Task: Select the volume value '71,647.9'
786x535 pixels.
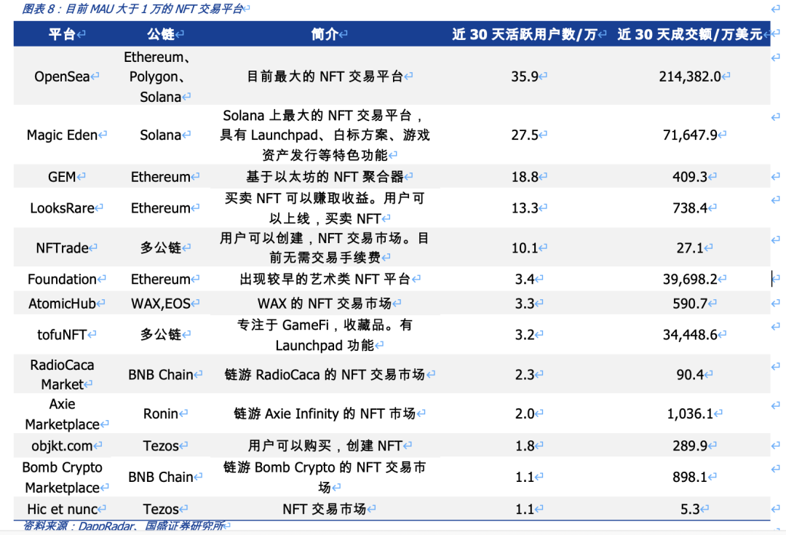Action: click(x=690, y=135)
